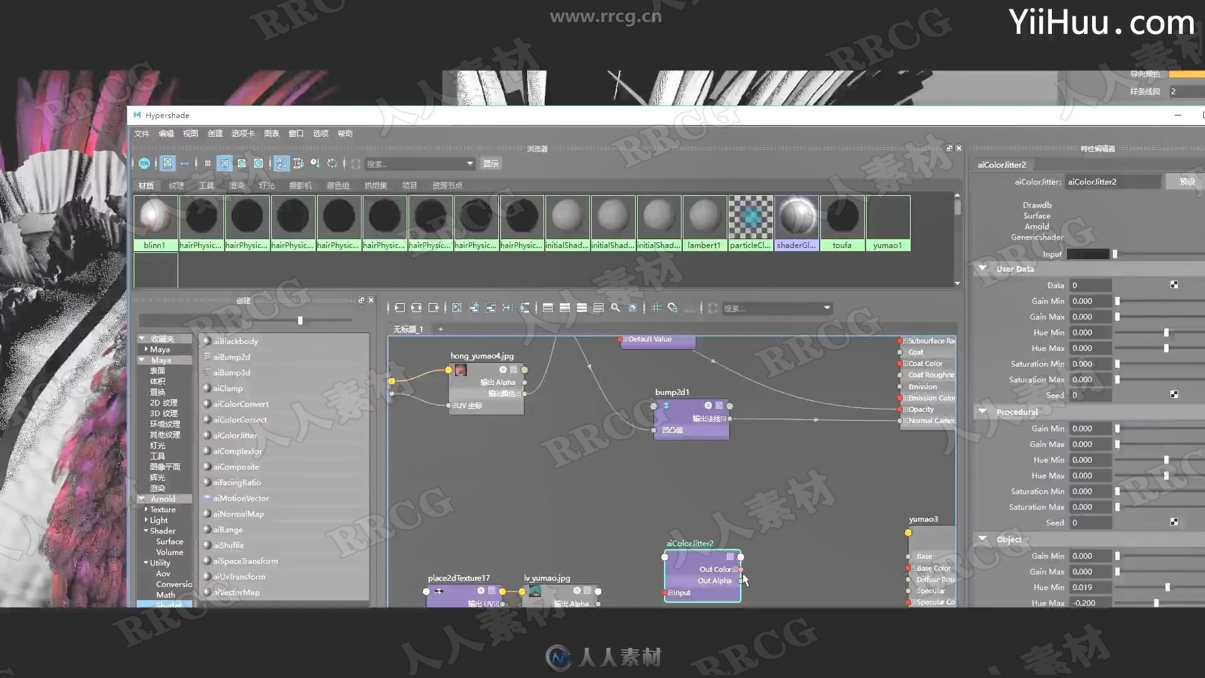Click the reverse sort order icon
1205x678 pixels.
[x=332, y=163]
